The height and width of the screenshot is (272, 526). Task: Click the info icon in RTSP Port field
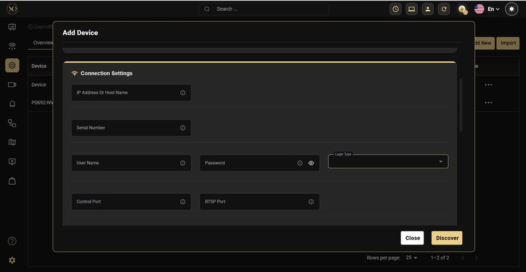311,202
